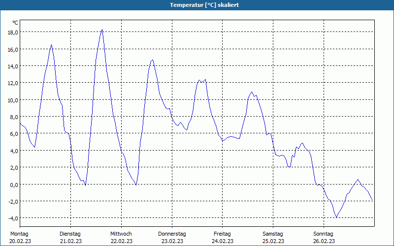394x246 pixels.
Task: Select the 2,0 y-axis value
Action: tap(14, 168)
